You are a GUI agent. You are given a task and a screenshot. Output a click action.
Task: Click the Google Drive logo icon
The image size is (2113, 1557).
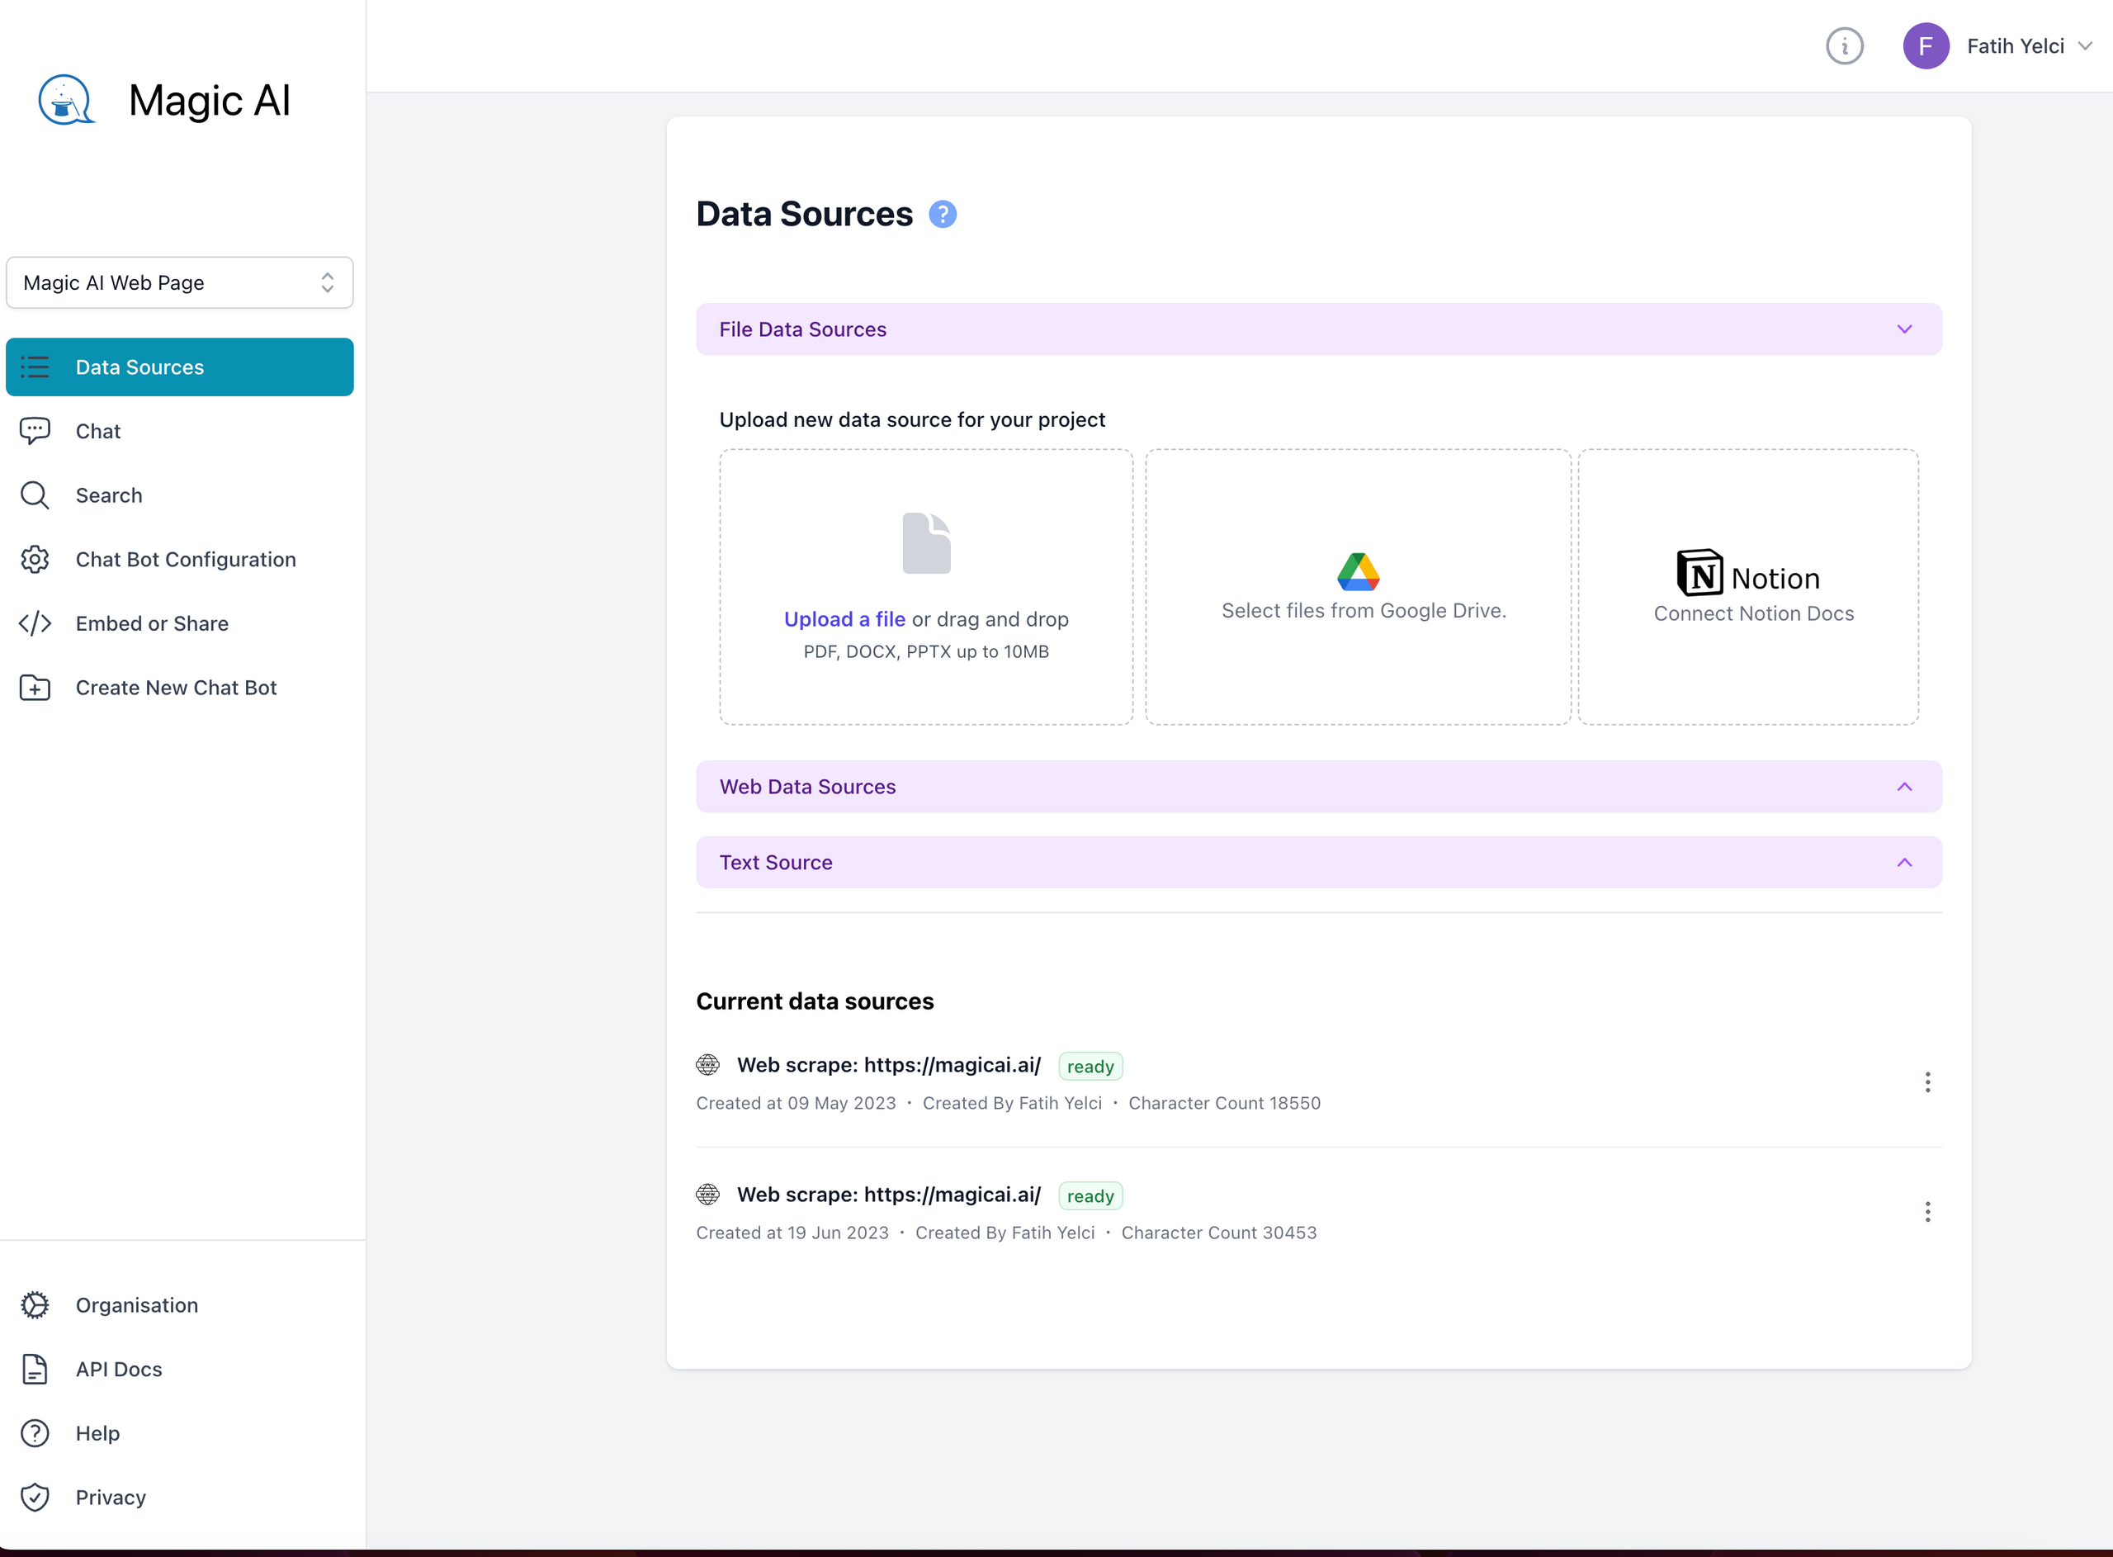coord(1358,571)
